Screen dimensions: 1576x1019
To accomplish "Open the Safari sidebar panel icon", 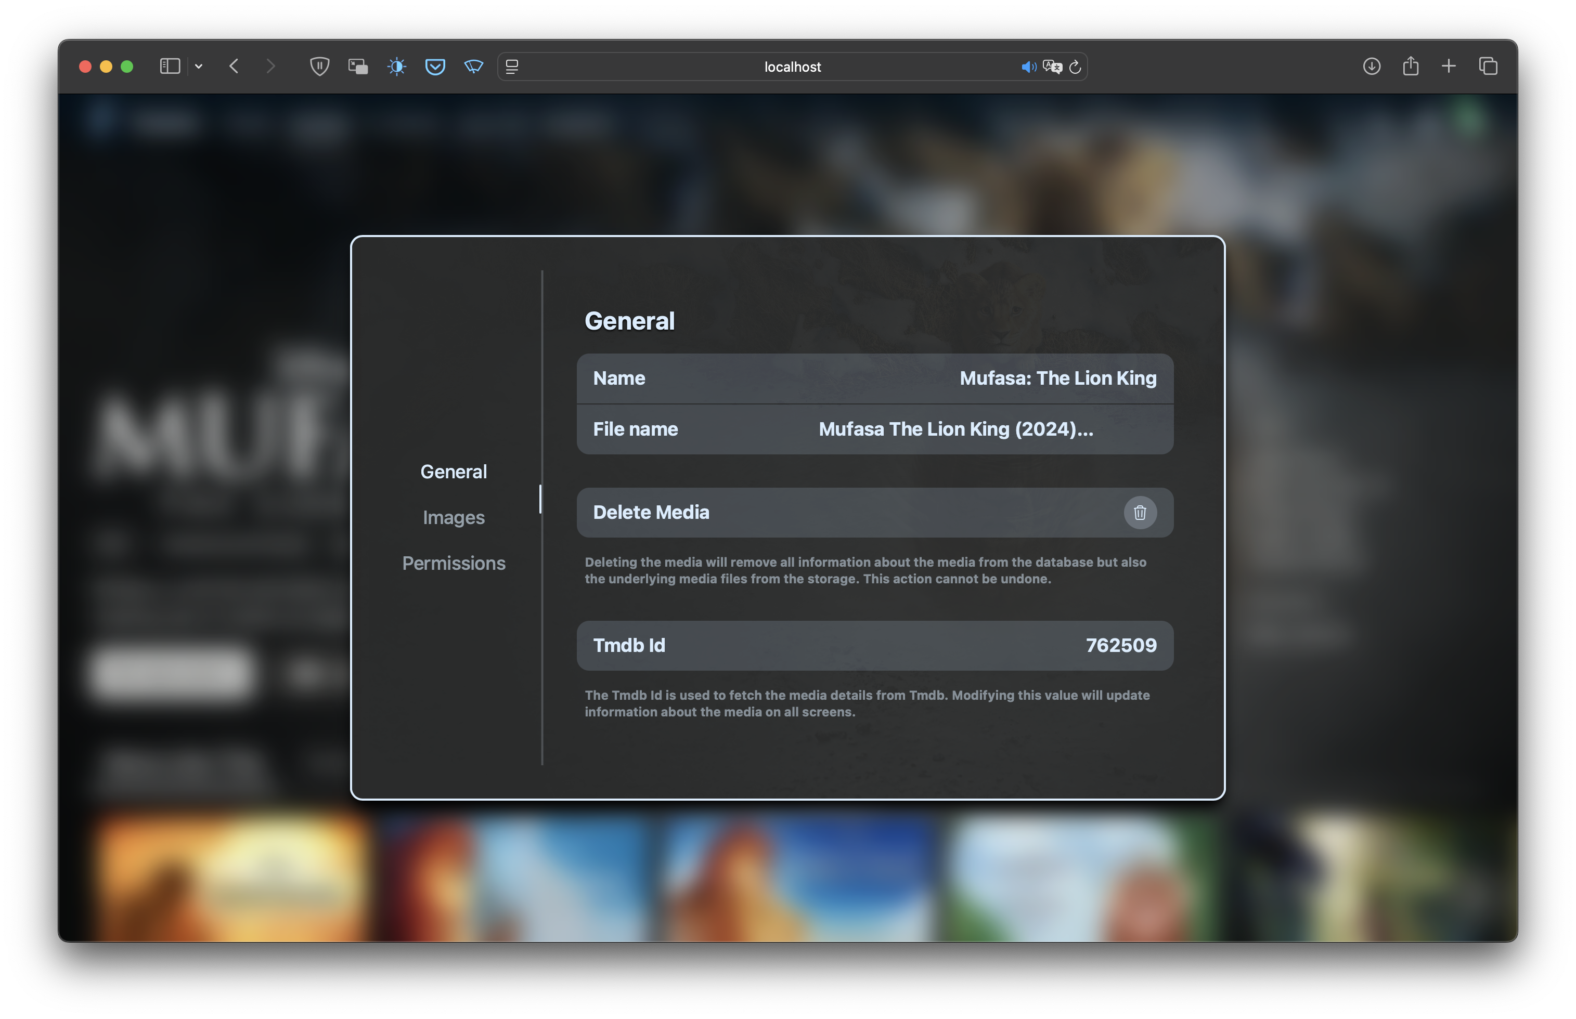I will pyautogui.click(x=170, y=66).
